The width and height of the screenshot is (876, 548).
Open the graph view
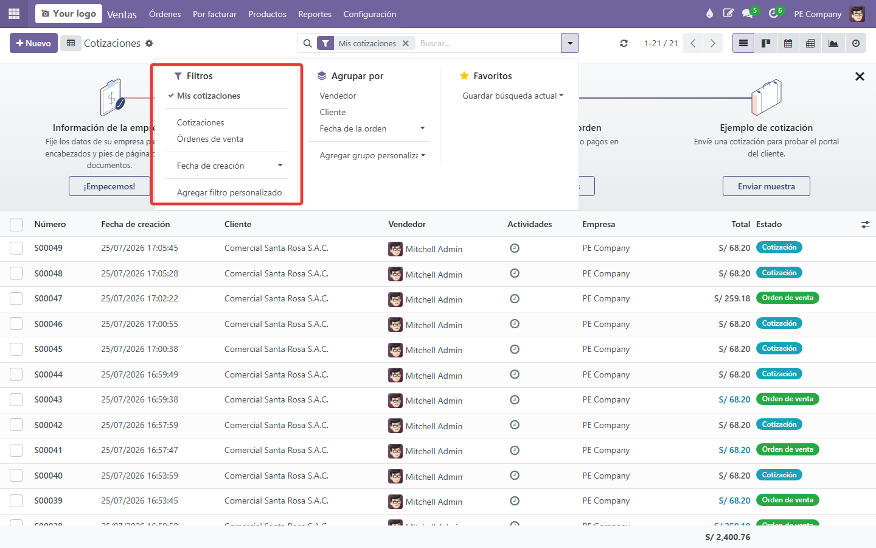[x=833, y=43]
